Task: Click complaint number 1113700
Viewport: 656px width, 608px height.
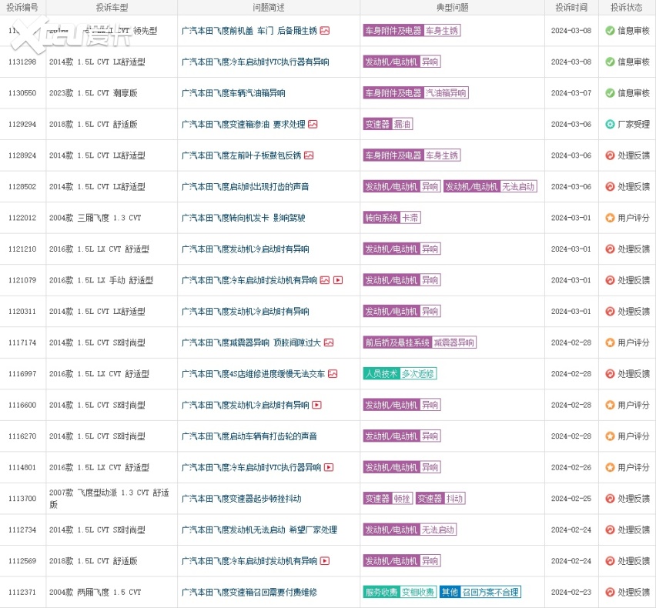Action: 22,499
